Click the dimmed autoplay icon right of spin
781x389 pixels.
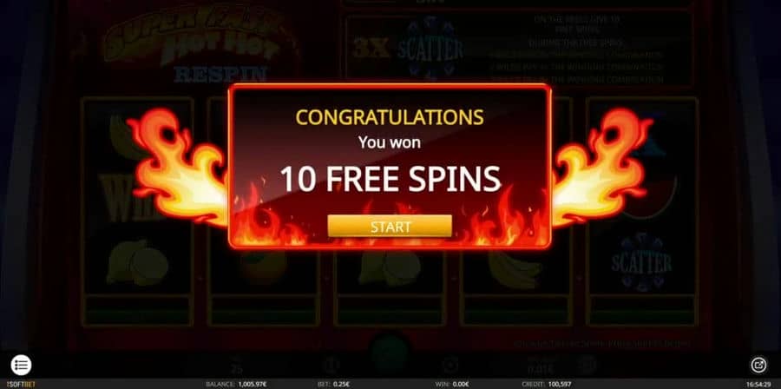coord(450,365)
